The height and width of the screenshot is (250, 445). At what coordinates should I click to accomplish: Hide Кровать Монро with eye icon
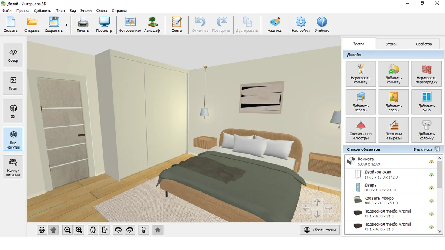click(431, 201)
